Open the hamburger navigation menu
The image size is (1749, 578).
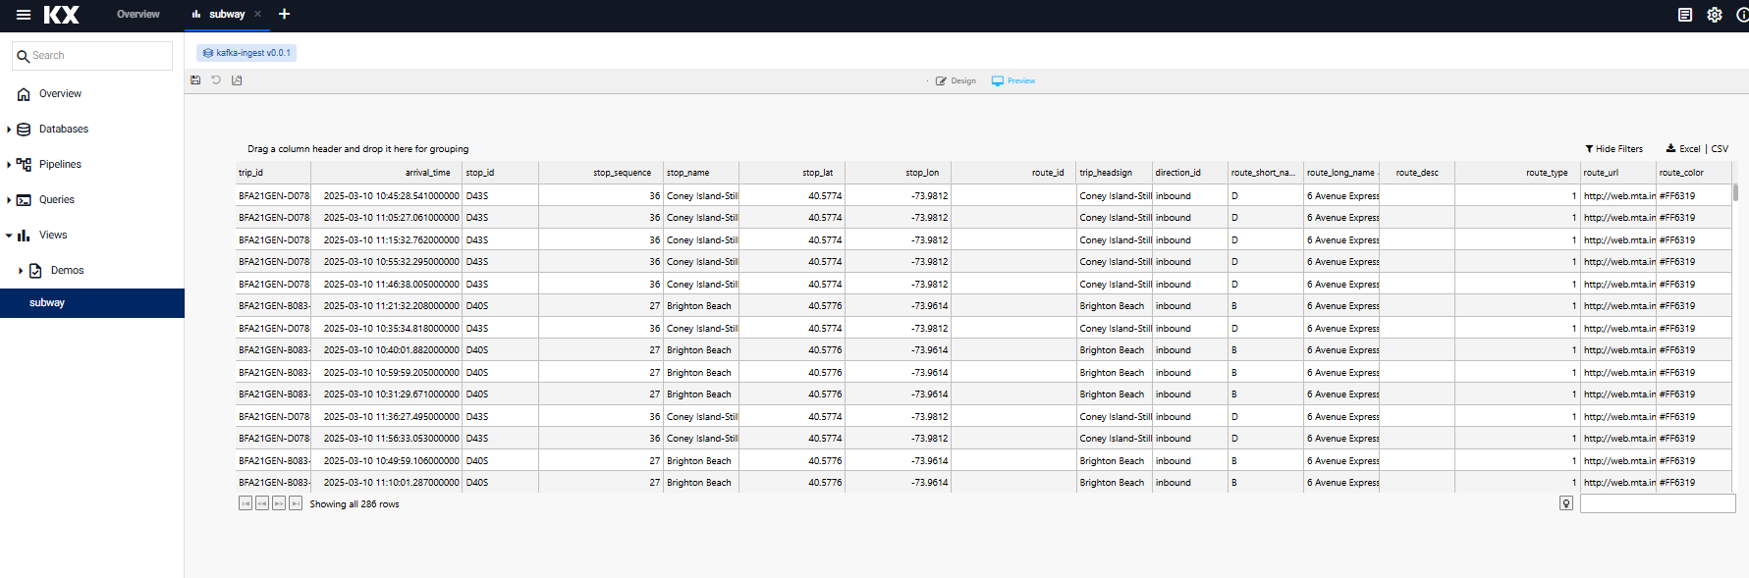pyautogui.click(x=24, y=15)
